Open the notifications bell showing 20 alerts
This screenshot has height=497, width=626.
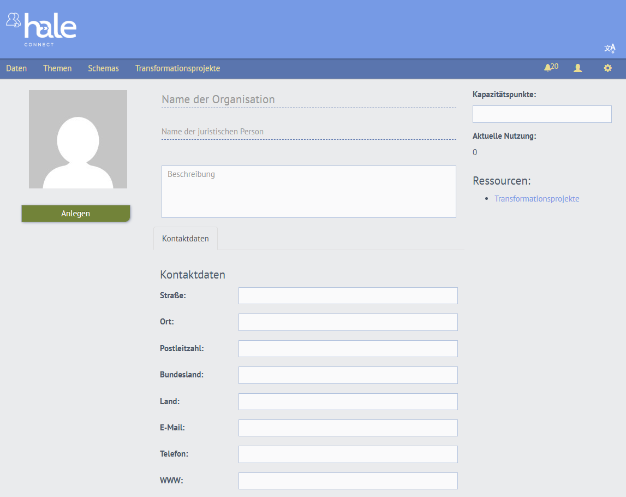pos(550,68)
